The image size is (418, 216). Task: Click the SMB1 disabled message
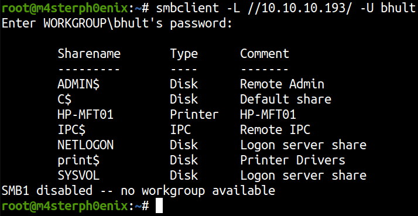(x=138, y=191)
